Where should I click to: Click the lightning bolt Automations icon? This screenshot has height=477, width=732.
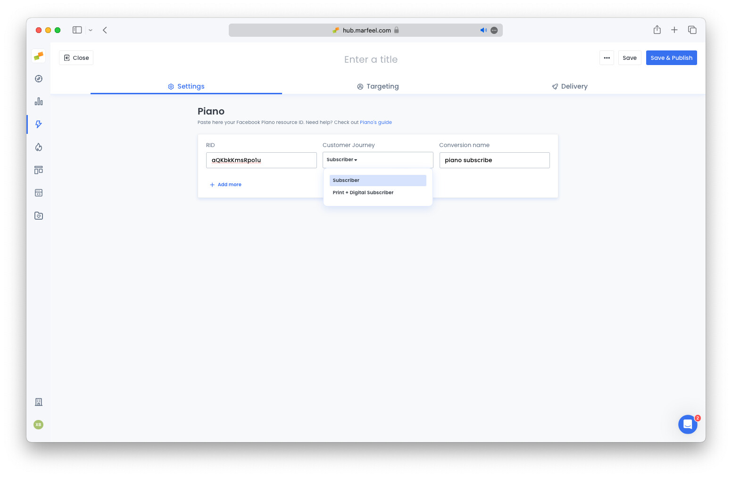tap(38, 124)
